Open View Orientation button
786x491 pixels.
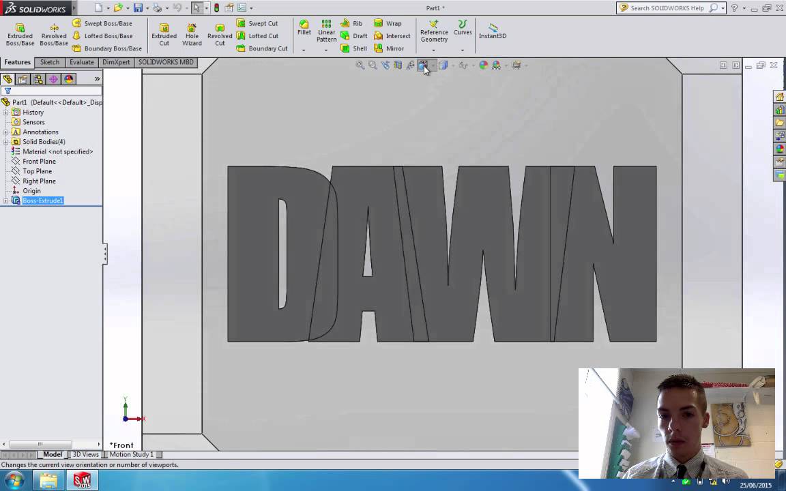422,65
